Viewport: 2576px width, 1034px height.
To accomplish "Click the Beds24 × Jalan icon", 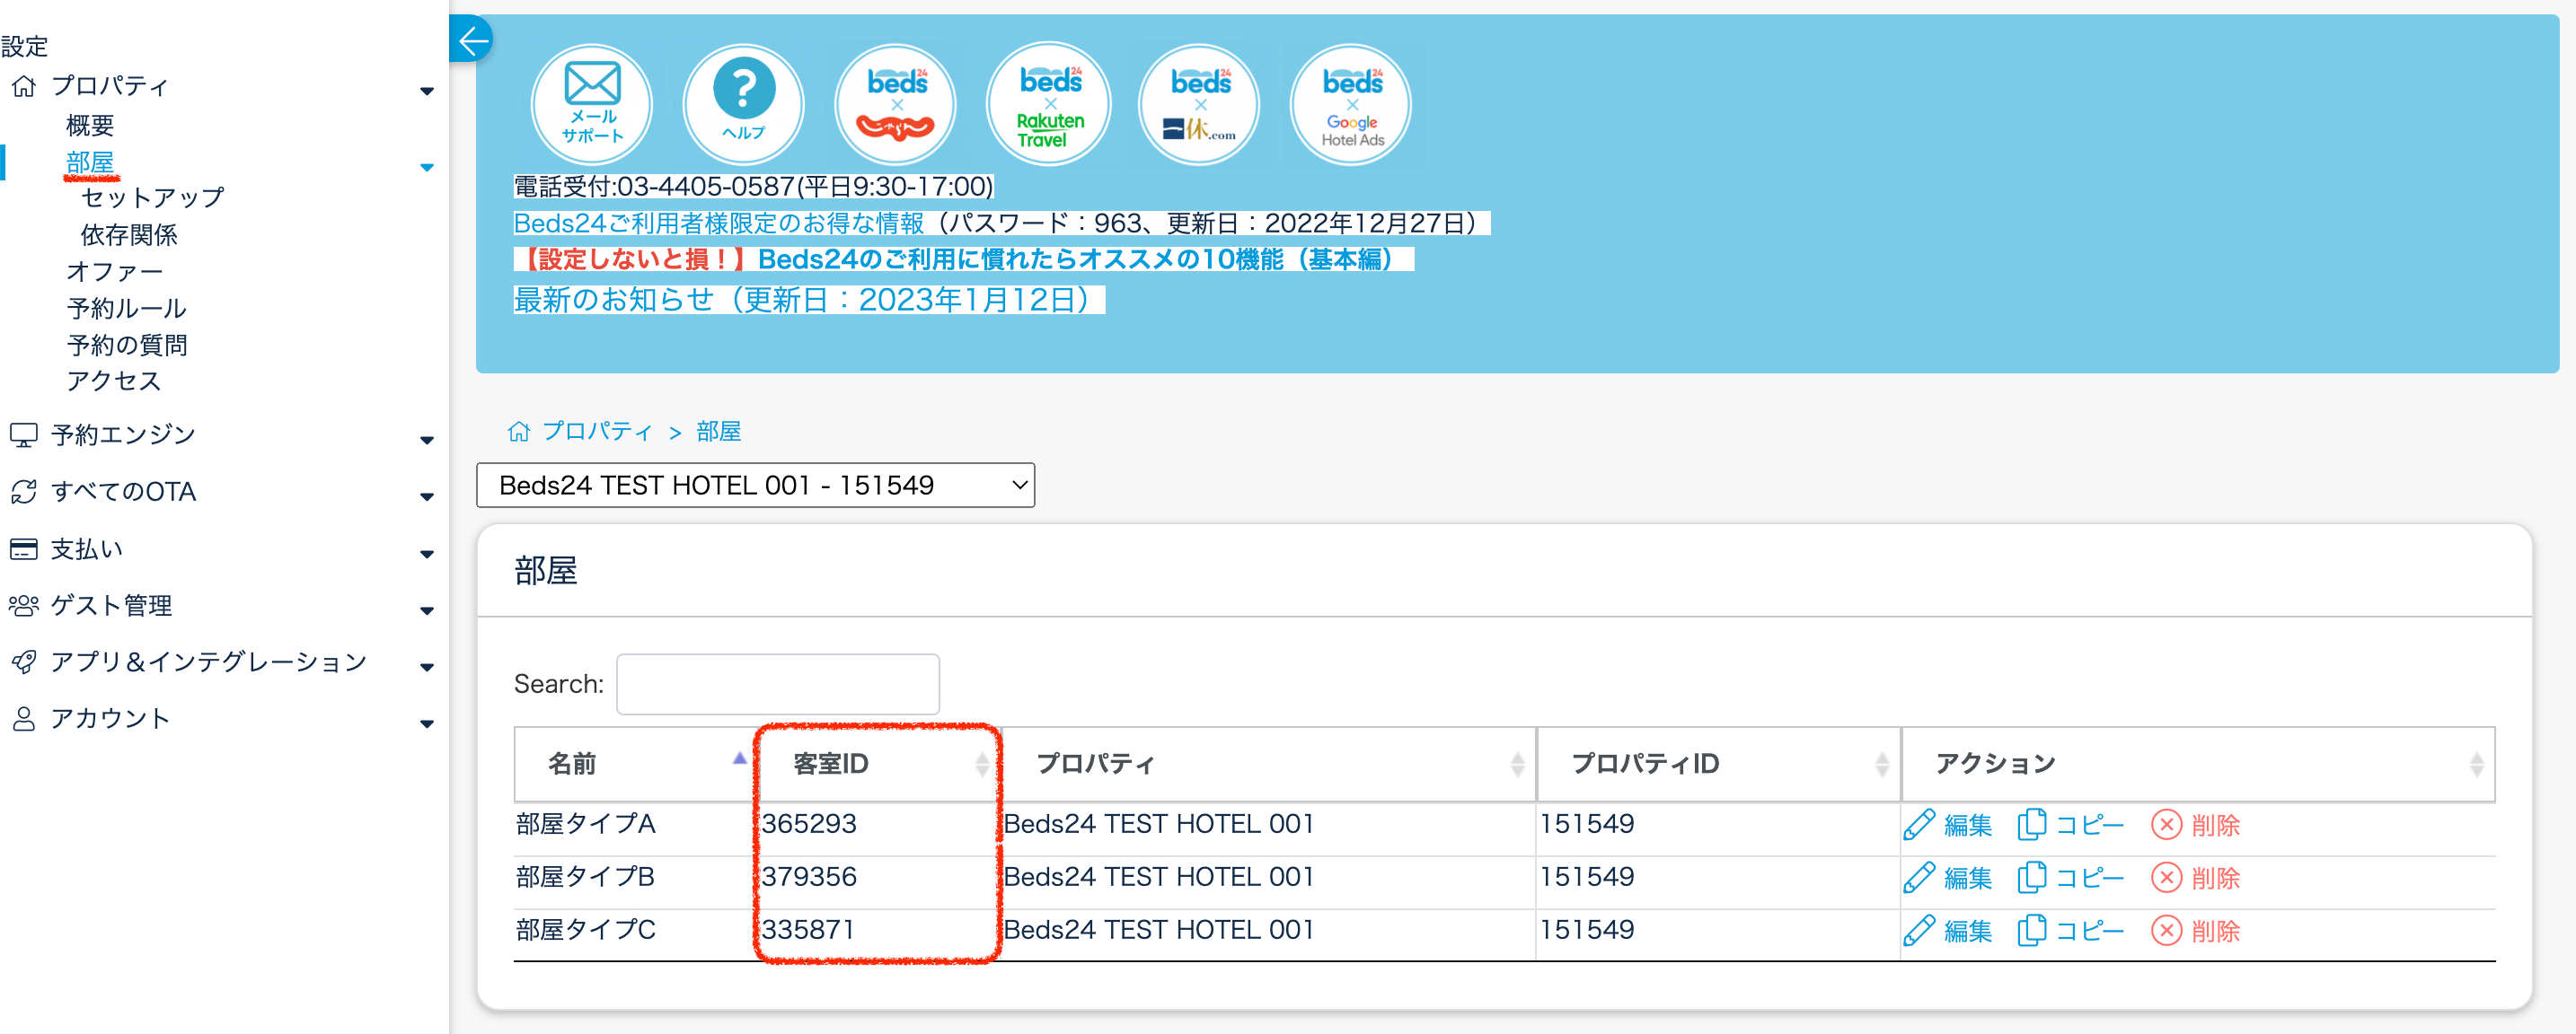I will pyautogui.click(x=895, y=104).
